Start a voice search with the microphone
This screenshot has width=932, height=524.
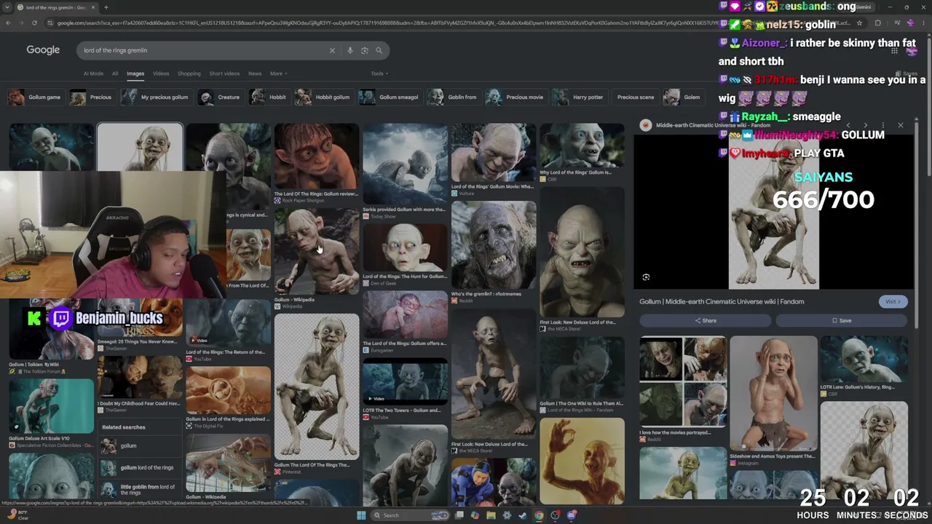(350, 50)
